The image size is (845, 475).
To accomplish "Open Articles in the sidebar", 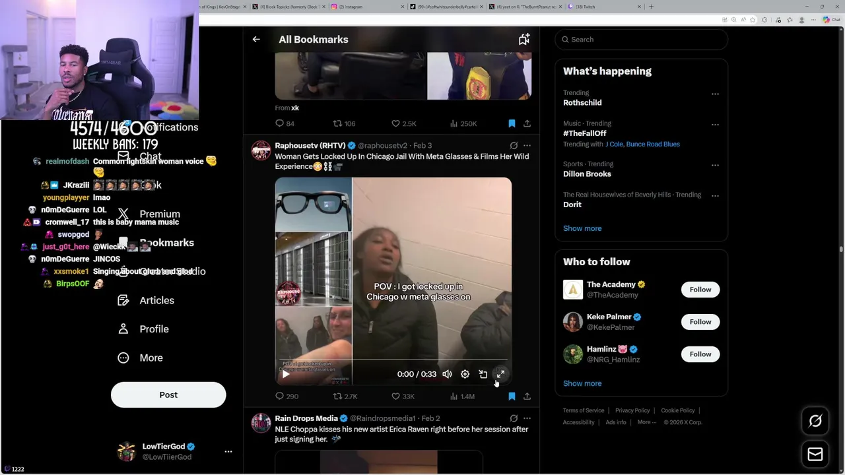I will (146, 300).
